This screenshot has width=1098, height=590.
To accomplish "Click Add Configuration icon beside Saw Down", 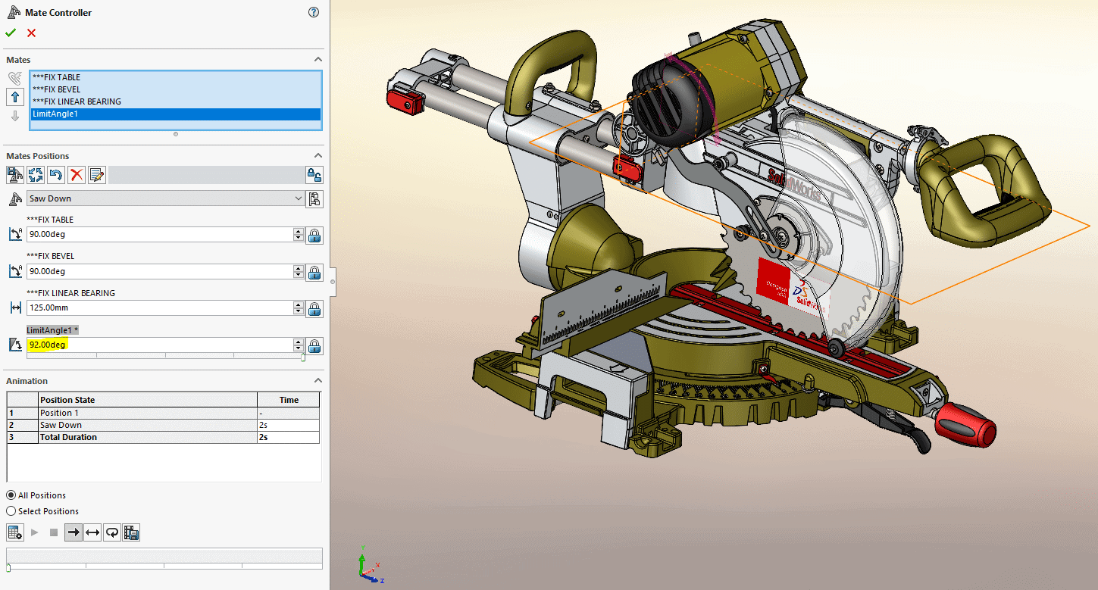I will (x=314, y=198).
